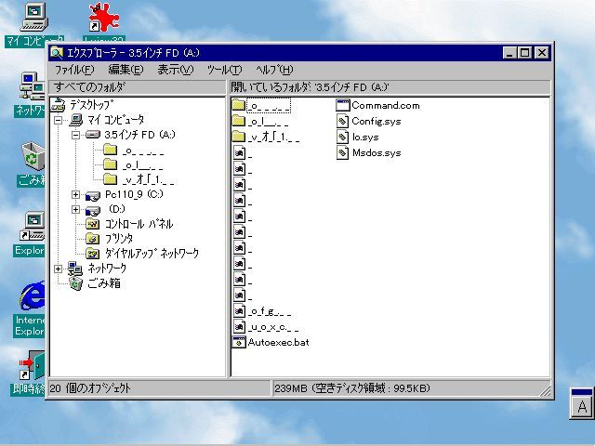
Task: Select マイ コンピュータ computer icon in tree
Action: (76, 120)
